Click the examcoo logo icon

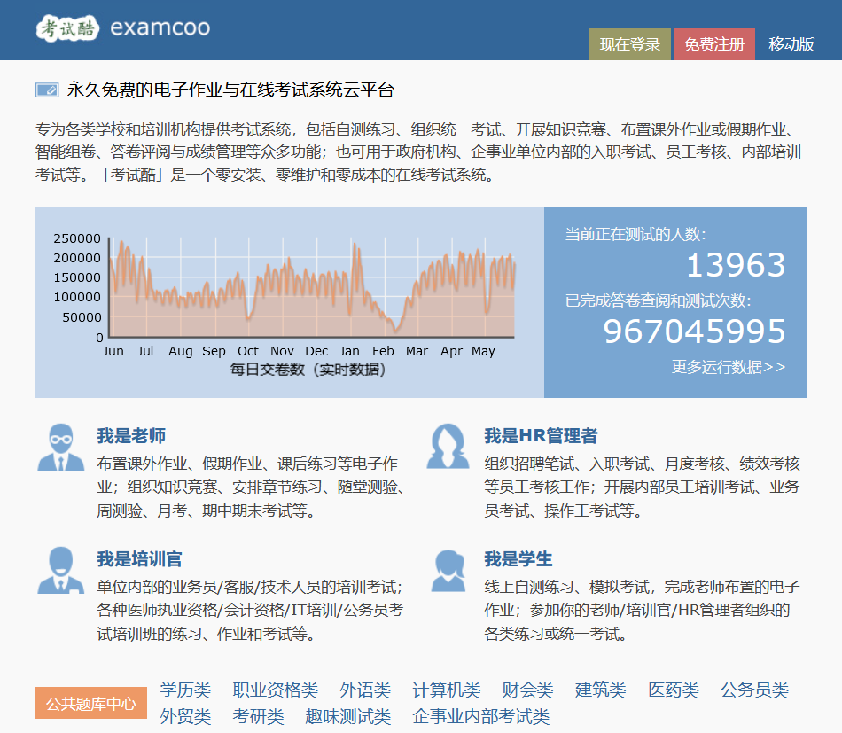pyautogui.click(x=67, y=28)
